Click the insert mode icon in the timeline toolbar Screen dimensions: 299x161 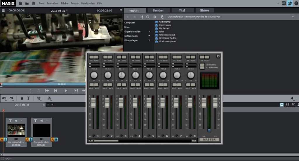click(49, 98)
